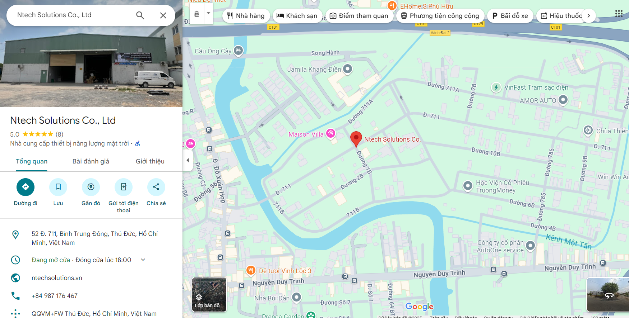Click the address 52 Đ. 711 row

(x=91, y=238)
